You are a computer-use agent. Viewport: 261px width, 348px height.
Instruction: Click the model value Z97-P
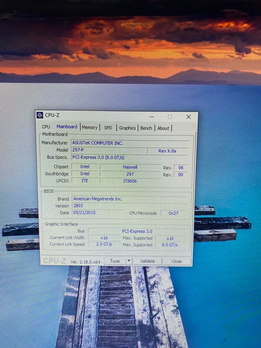(108, 150)
